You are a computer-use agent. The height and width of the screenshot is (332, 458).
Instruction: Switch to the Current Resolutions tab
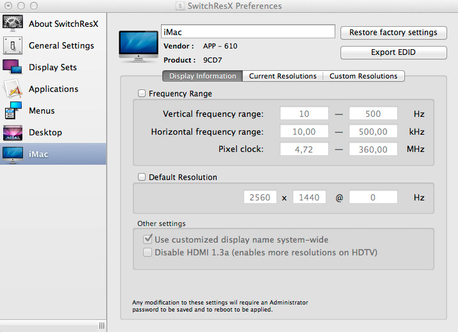coord(282,76)
